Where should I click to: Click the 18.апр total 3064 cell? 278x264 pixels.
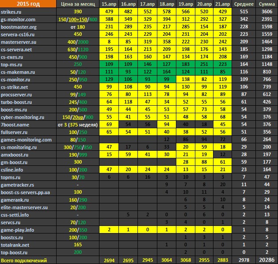point(167,260)
